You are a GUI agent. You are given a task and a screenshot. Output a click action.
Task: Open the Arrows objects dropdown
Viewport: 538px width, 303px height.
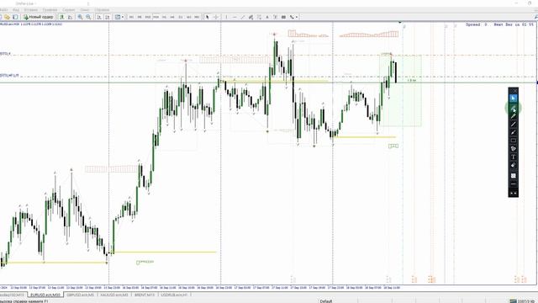coord(293,17)
